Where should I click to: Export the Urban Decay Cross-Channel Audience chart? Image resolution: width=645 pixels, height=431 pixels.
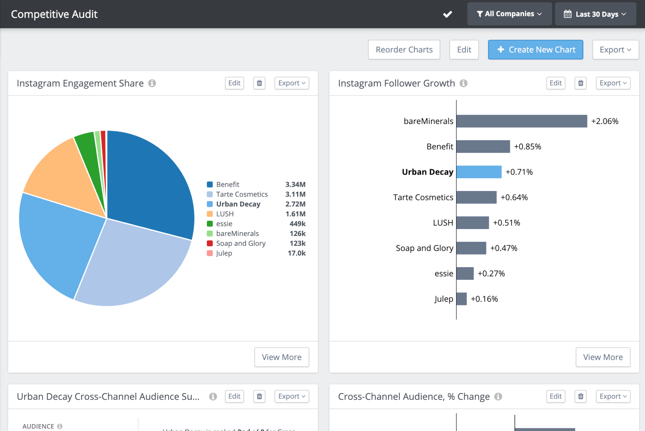(x=292, y=396)
